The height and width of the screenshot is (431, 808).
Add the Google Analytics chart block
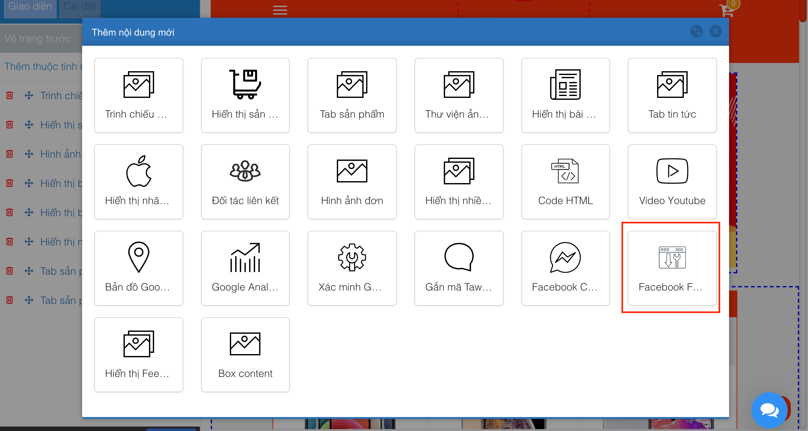tap(245, 268)
